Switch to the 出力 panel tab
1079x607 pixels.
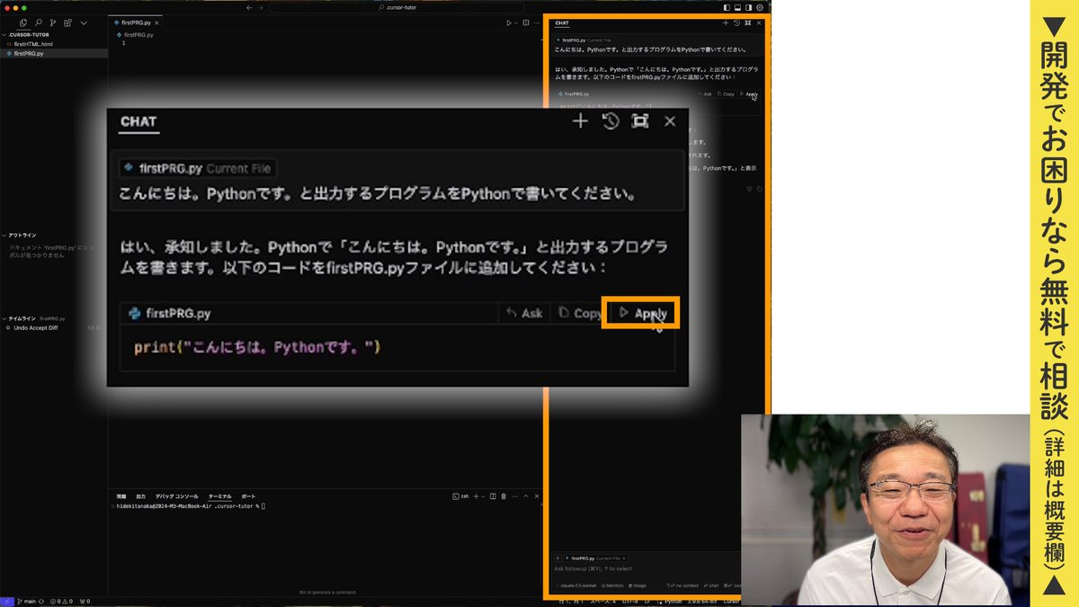[140, 496]
